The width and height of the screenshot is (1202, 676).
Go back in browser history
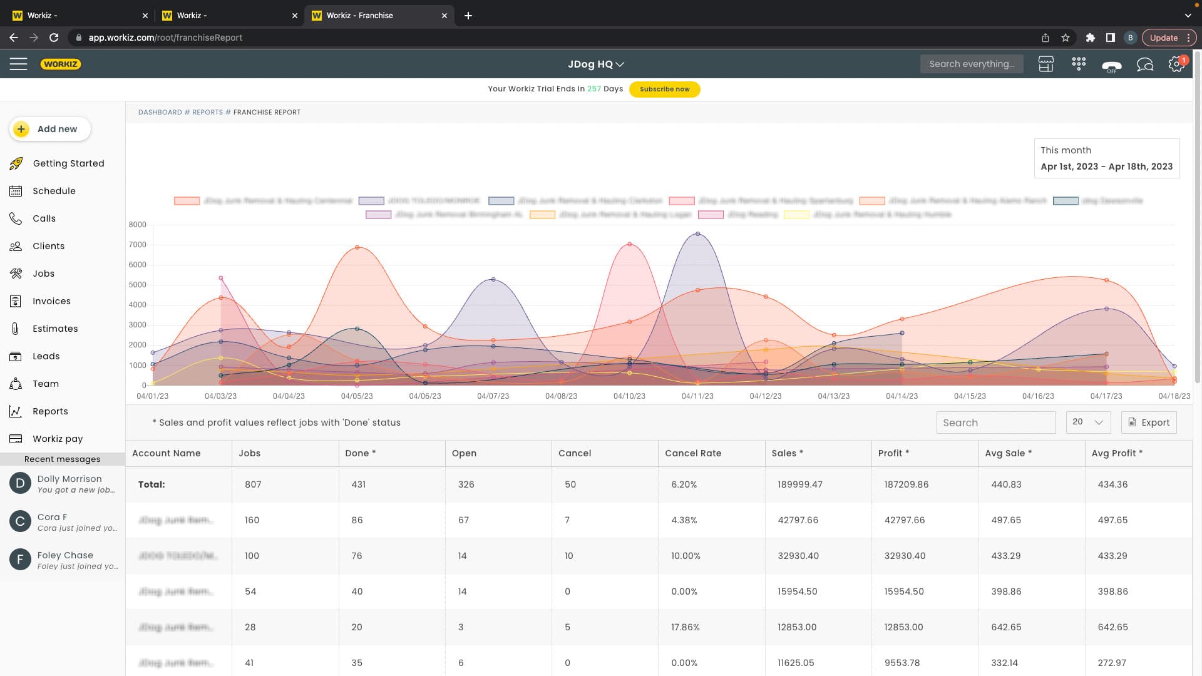point(14,38)
